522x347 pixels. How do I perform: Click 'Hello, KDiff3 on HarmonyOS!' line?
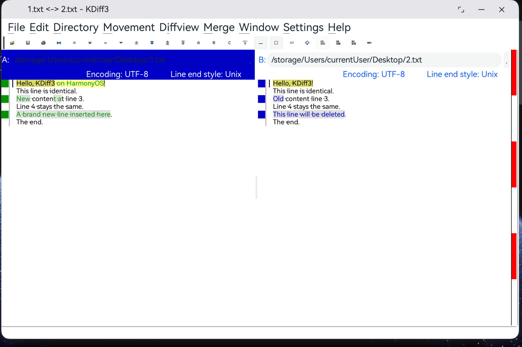coord(61,83)
